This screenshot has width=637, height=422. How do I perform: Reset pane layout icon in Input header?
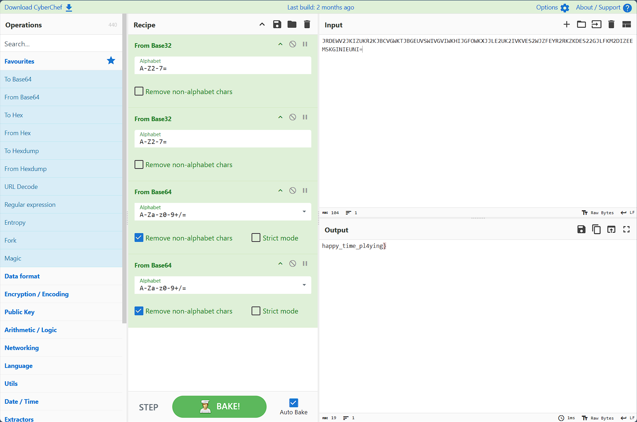pos(626,24)
